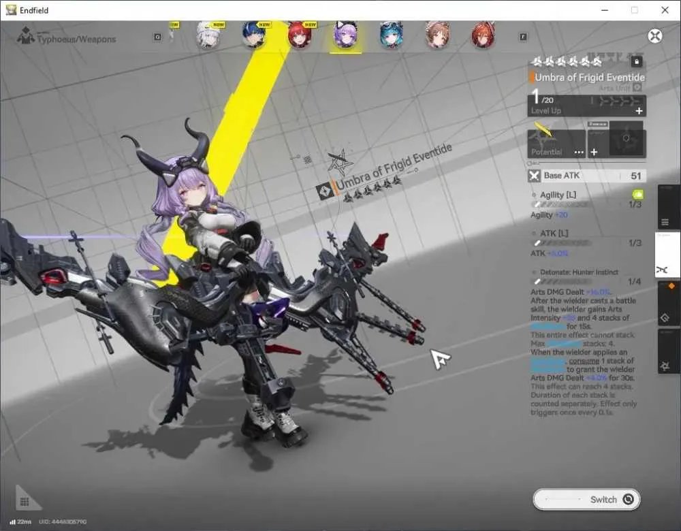The image size is (681, 531).
Task: Click the Typhoeus/Weapons breadcrumb icon
Action: 26,36
